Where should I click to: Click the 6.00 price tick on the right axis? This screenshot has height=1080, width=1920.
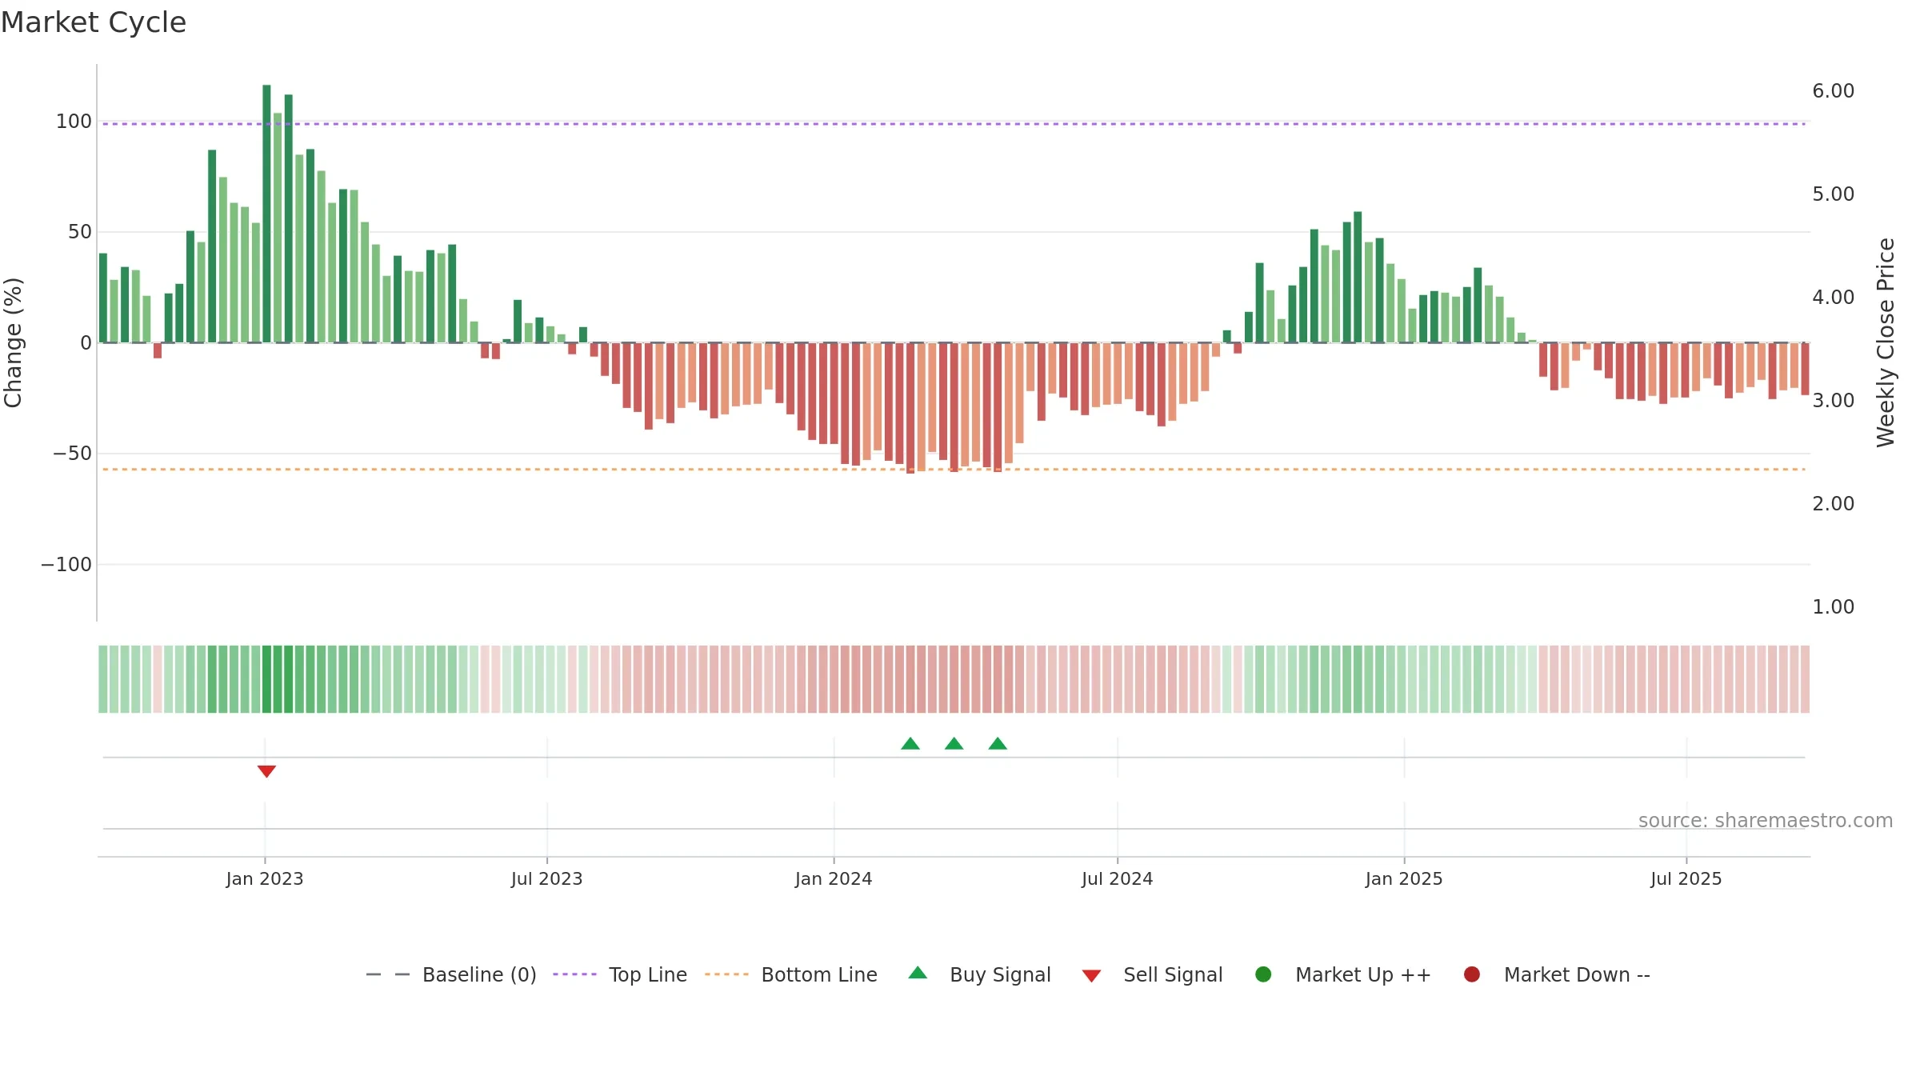pyautogui.click(x=1834, y=91)
